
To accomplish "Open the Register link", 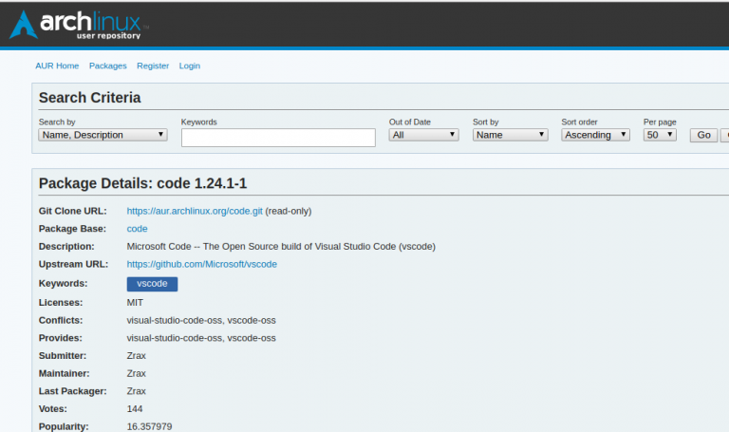I will [x=153, y=66].
